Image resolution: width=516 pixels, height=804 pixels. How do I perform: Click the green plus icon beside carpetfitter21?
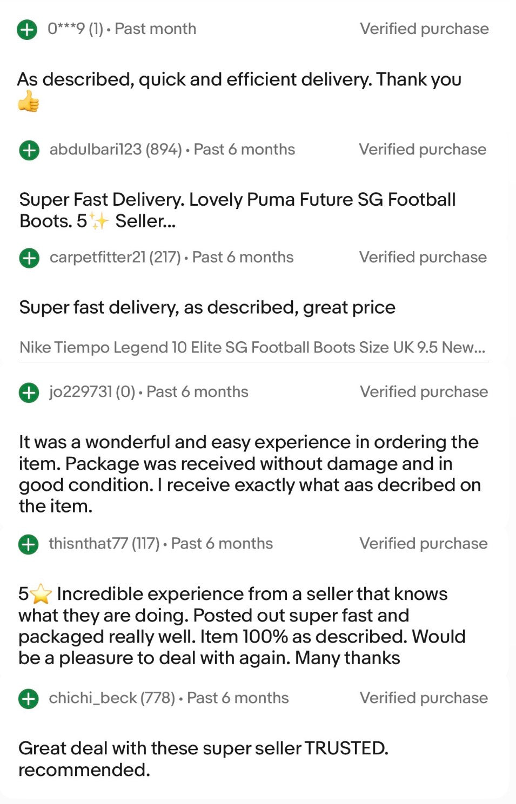29,258
